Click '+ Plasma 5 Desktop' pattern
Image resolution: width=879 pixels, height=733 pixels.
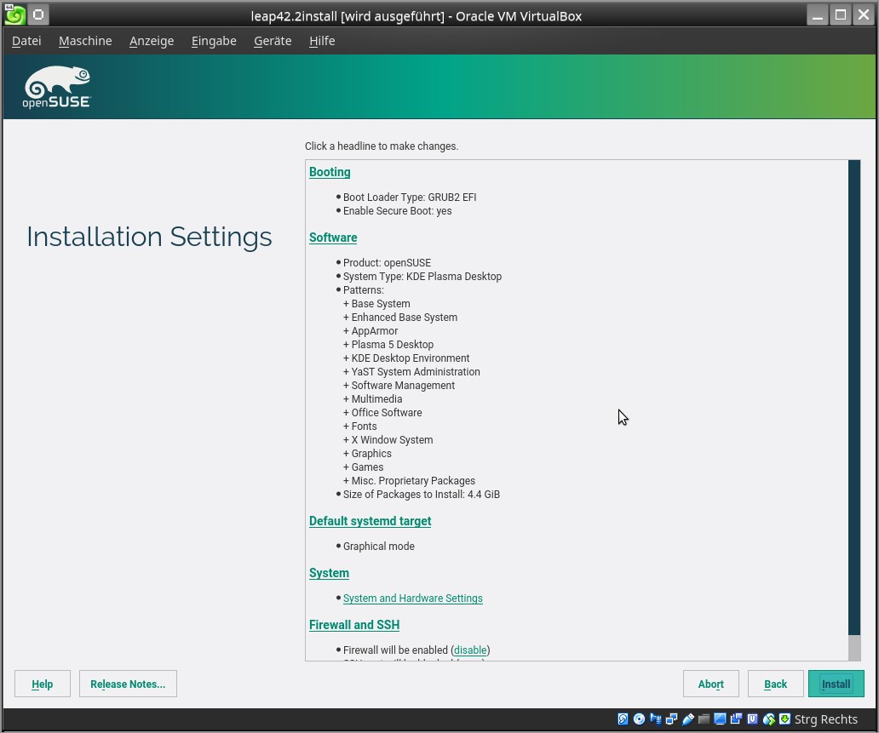(388, 345)
